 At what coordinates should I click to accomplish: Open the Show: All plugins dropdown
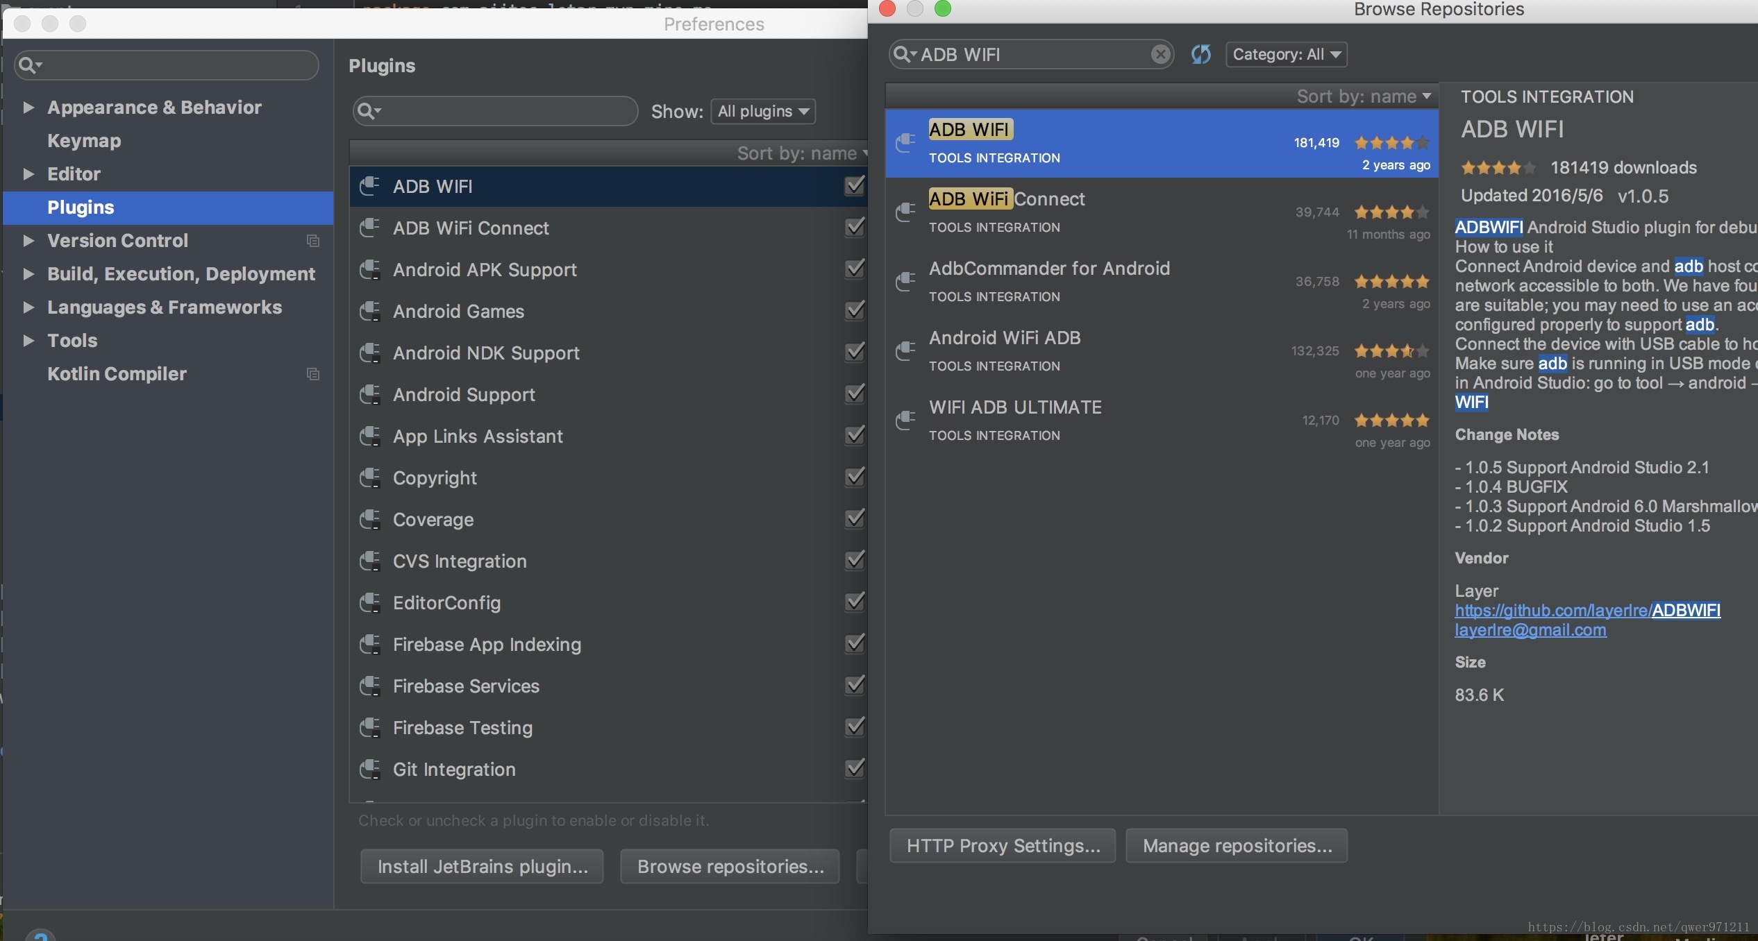click(x=763, y=111)
